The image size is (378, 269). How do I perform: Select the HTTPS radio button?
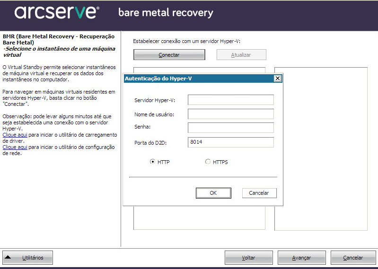tap(208, 162)
